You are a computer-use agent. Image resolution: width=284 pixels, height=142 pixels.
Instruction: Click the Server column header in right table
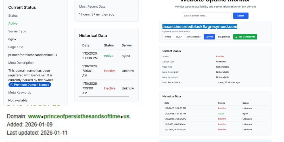(246, 103)
